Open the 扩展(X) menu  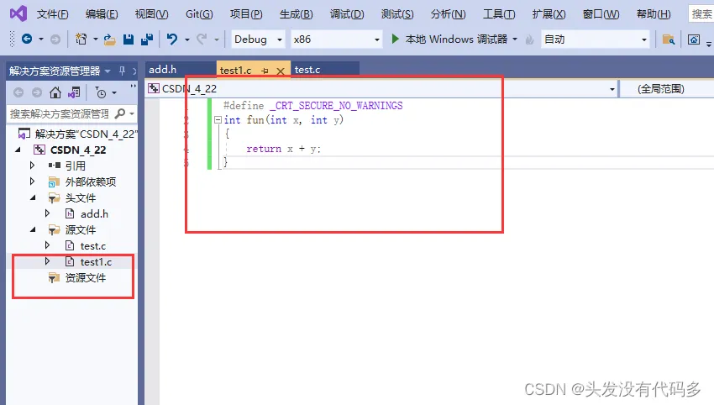pos(549,14)
